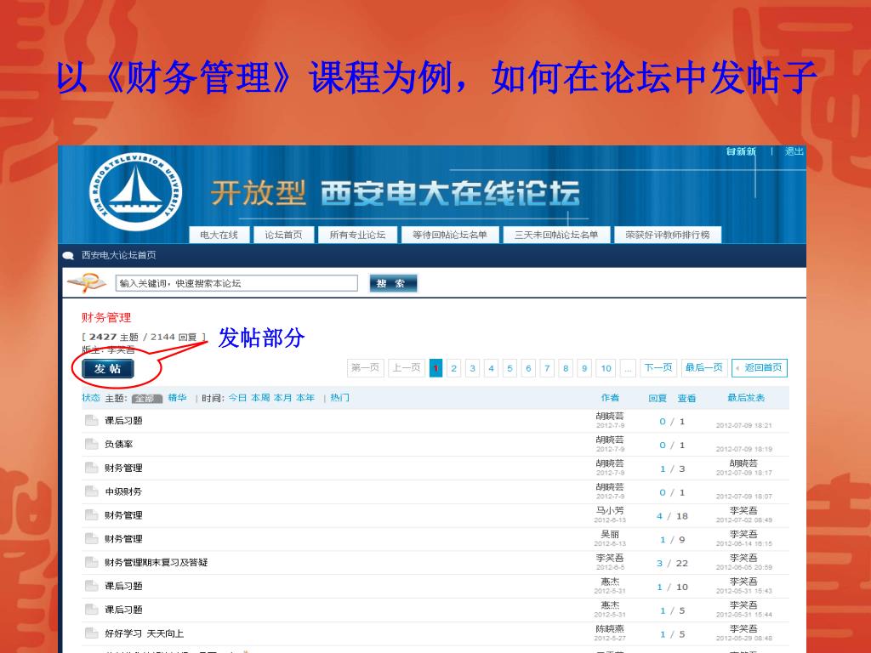Click the 退出 logout link
The height and width of the screenshot is (653, 871).
tap(794, 151)
